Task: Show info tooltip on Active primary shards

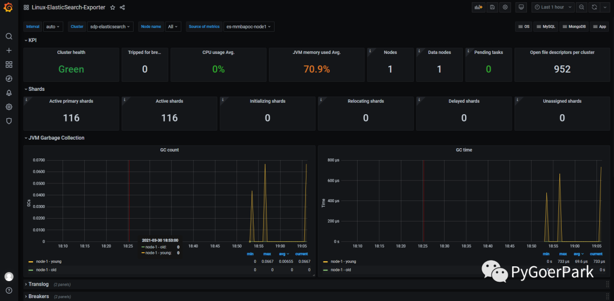Action: (26, 99)
